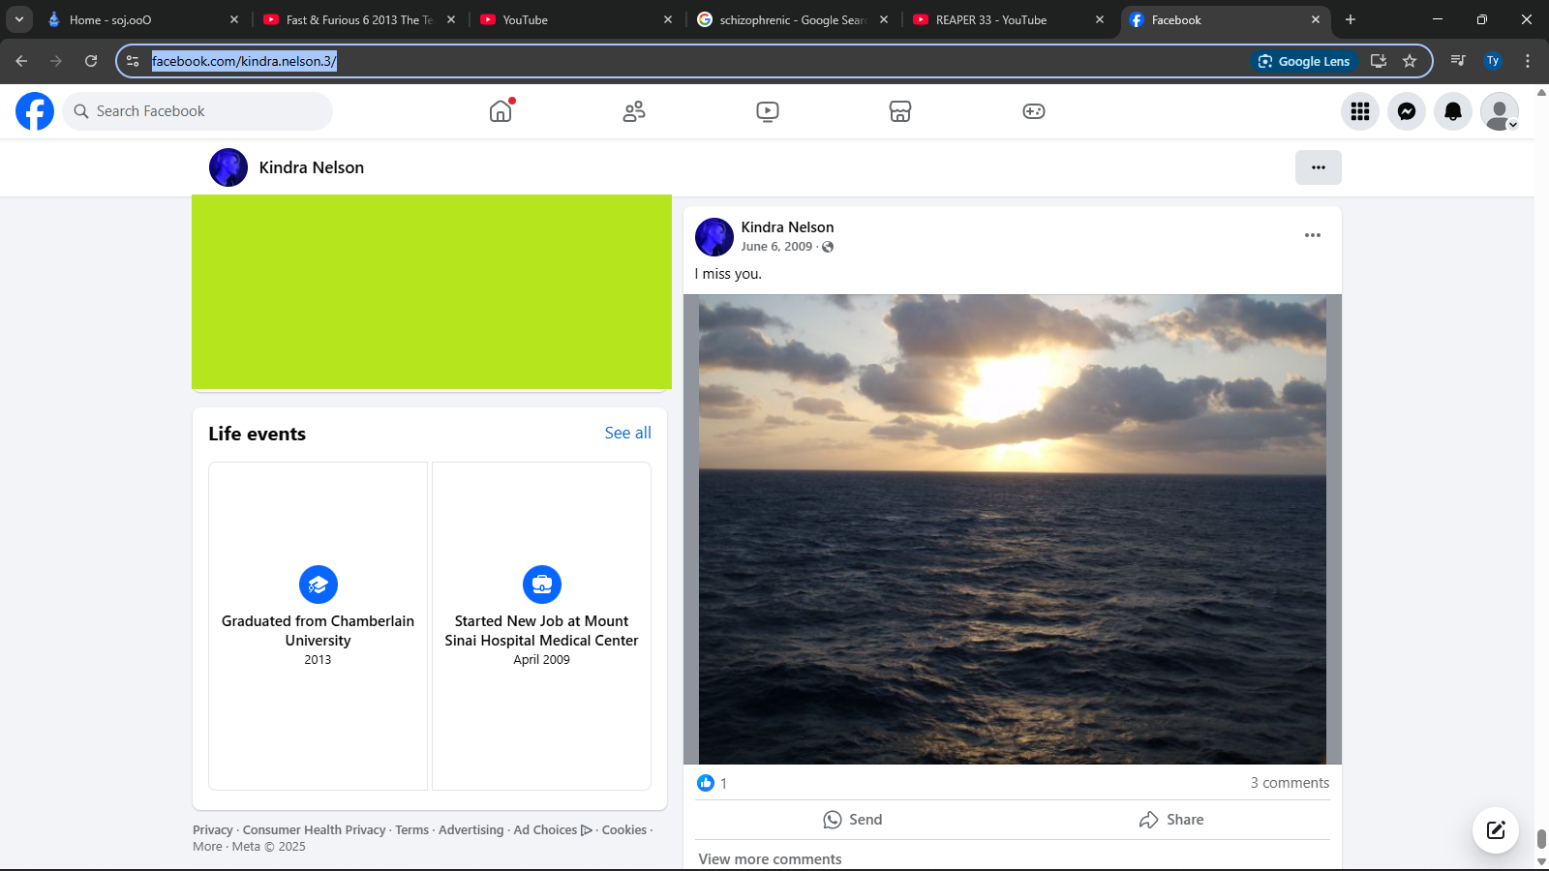Click the browser forward arrow
This screenshot has height=871, width=1549.
tap(56, 61)
